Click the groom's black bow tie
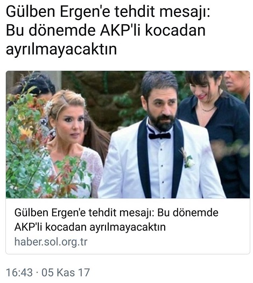 coord(159,136)
